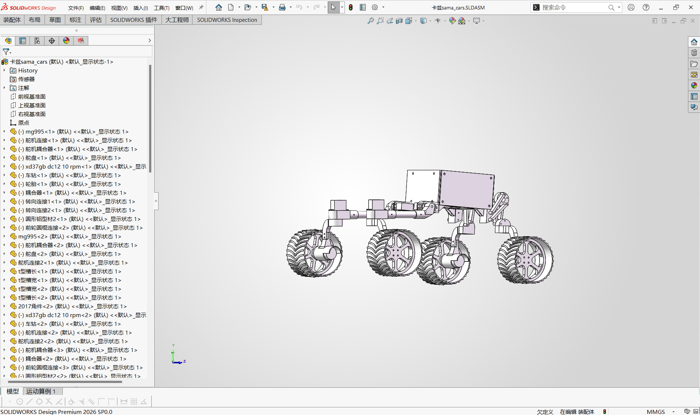Expand mg995<1> component node
Screen dimensions: 700x415
pyautogui.click(x=4, y=131)
